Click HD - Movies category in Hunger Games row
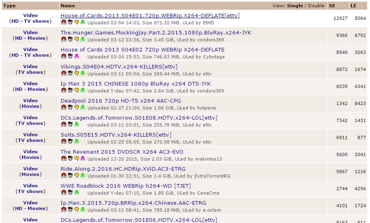Viewport: 370px width, 223px height. pos(30,38)
